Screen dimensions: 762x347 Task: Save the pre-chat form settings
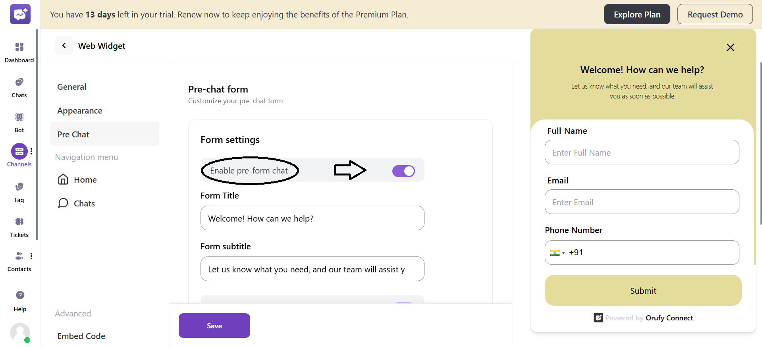tap(214, 325)
